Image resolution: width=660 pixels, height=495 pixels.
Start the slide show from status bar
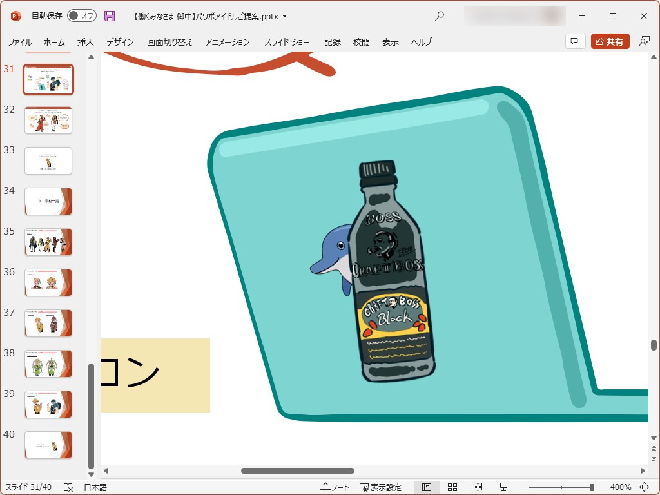[x=503, y=487]
